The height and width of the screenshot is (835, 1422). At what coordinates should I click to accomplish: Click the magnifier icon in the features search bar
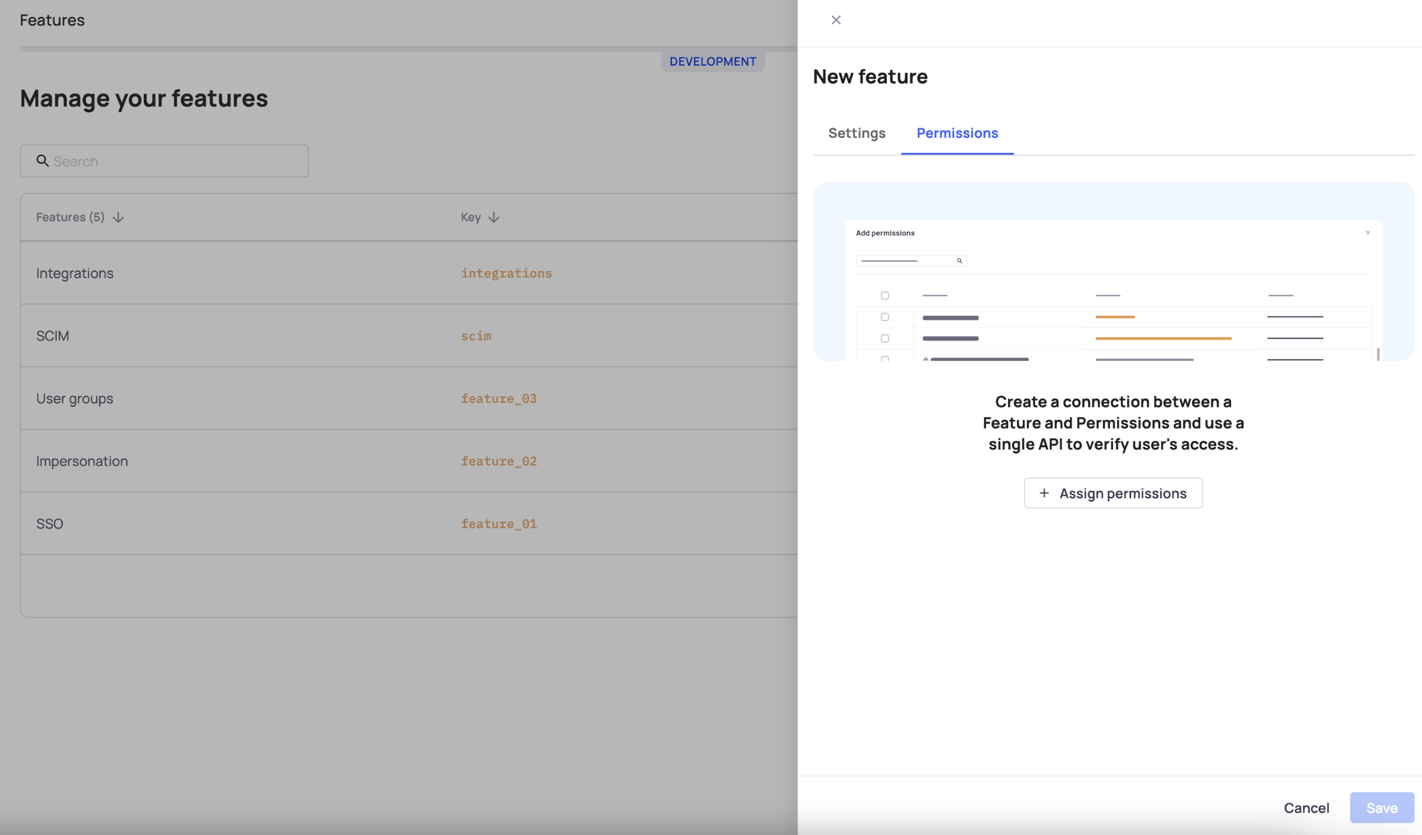tap(43, 161)
